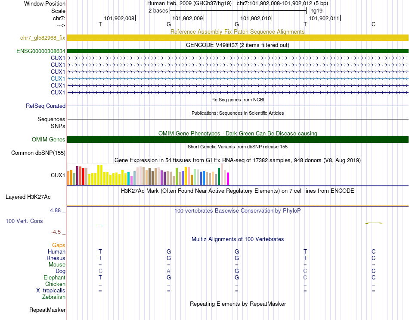Image resolution: width=409 pixels, height=320 pixels.
Task: Click the GTEx CUX1 expression bar chart
Action: (x=148, y=175)
